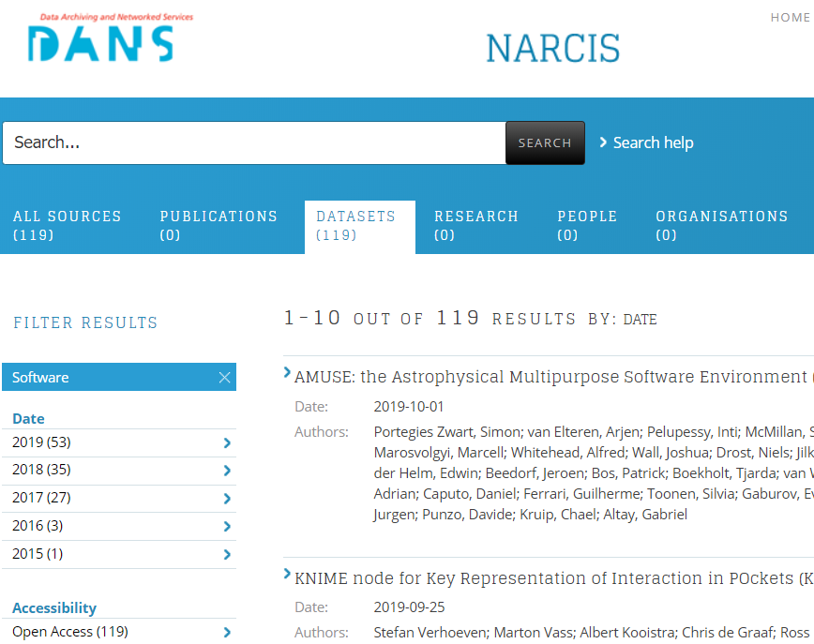814x644 pixels.
Task: Switch to the All Sources (119) tab
Action: pos(67,226)
